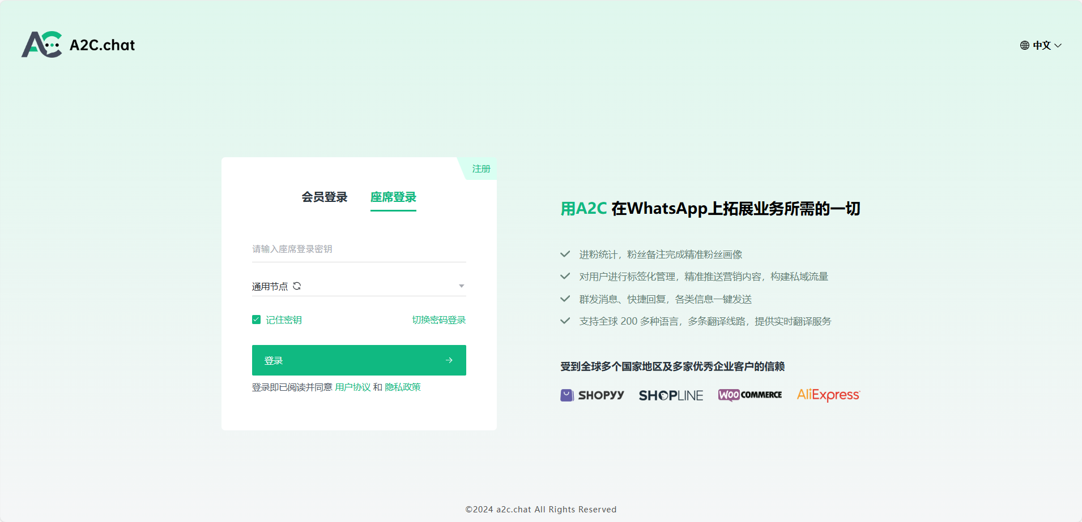Click the SHOPYY shopping bag logo

(x=567, y=394)
